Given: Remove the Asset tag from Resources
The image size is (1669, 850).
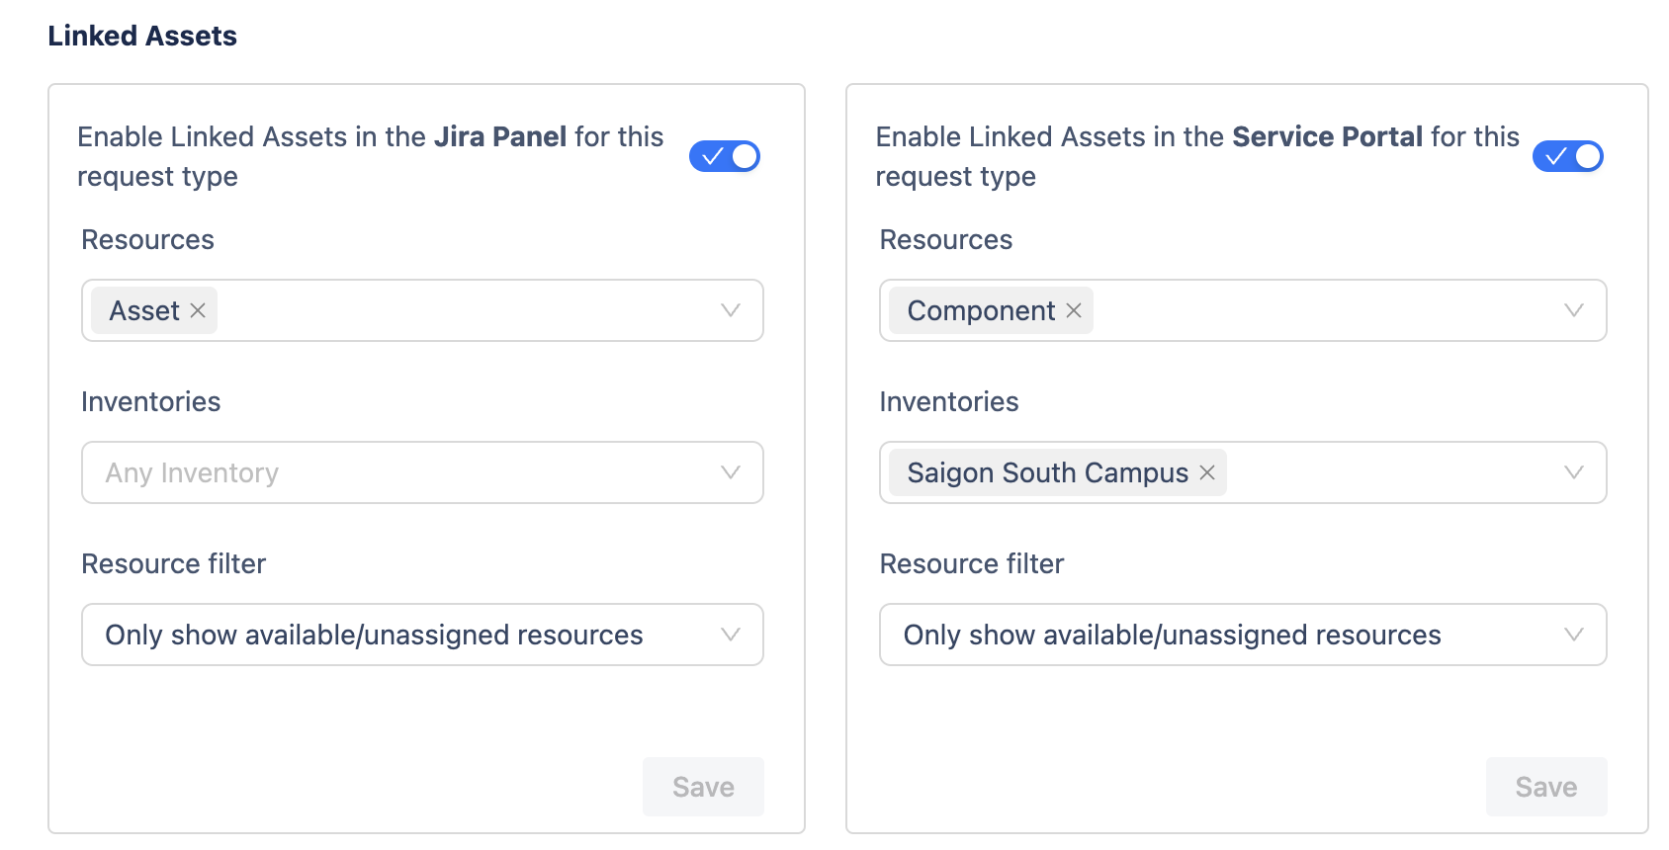Looking at the screenshot, I should click(198, 310).
